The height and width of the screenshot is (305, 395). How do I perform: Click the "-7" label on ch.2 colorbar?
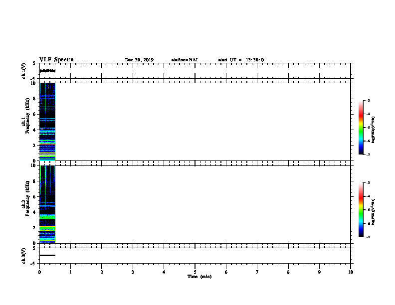(x=368, y=237)
